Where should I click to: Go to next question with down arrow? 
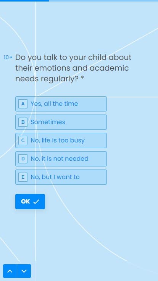click(x=24, y=271)
